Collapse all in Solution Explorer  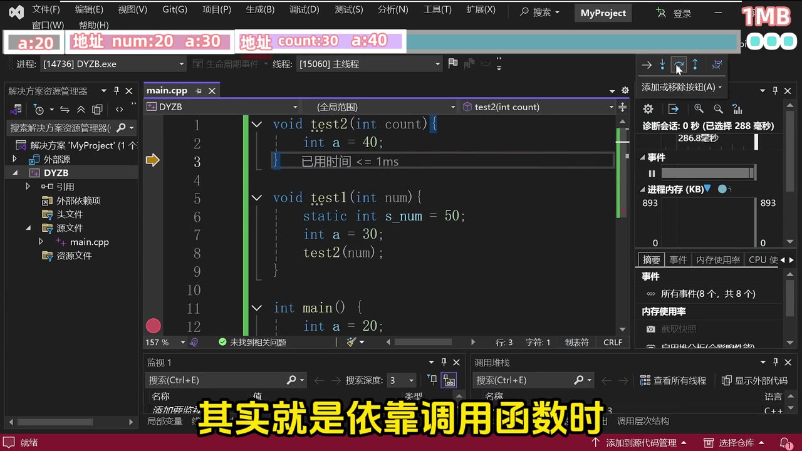[x=81, y=110]
